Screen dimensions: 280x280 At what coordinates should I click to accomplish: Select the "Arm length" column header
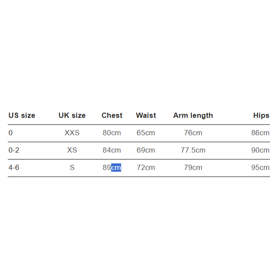click(x=193, y=115)
